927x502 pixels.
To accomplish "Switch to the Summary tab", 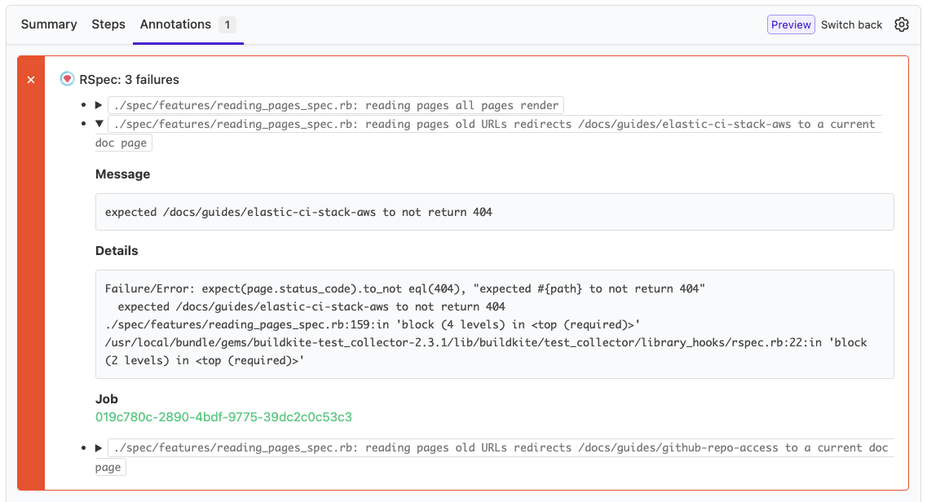I will [x=48, y=24].
